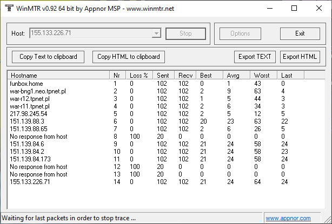Click the Best value 20 for 151.139.88.3
This screenshot has width=332, height=224.
(203, 121)
